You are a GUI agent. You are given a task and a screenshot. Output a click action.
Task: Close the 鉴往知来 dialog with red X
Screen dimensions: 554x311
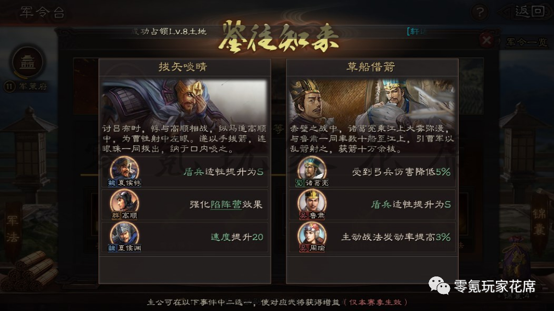(x=487, y=40)
